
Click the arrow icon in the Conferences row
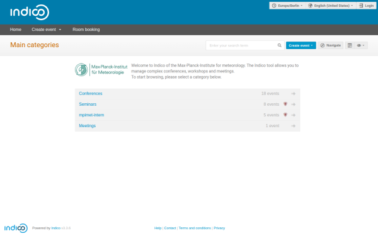click(294, 94)
